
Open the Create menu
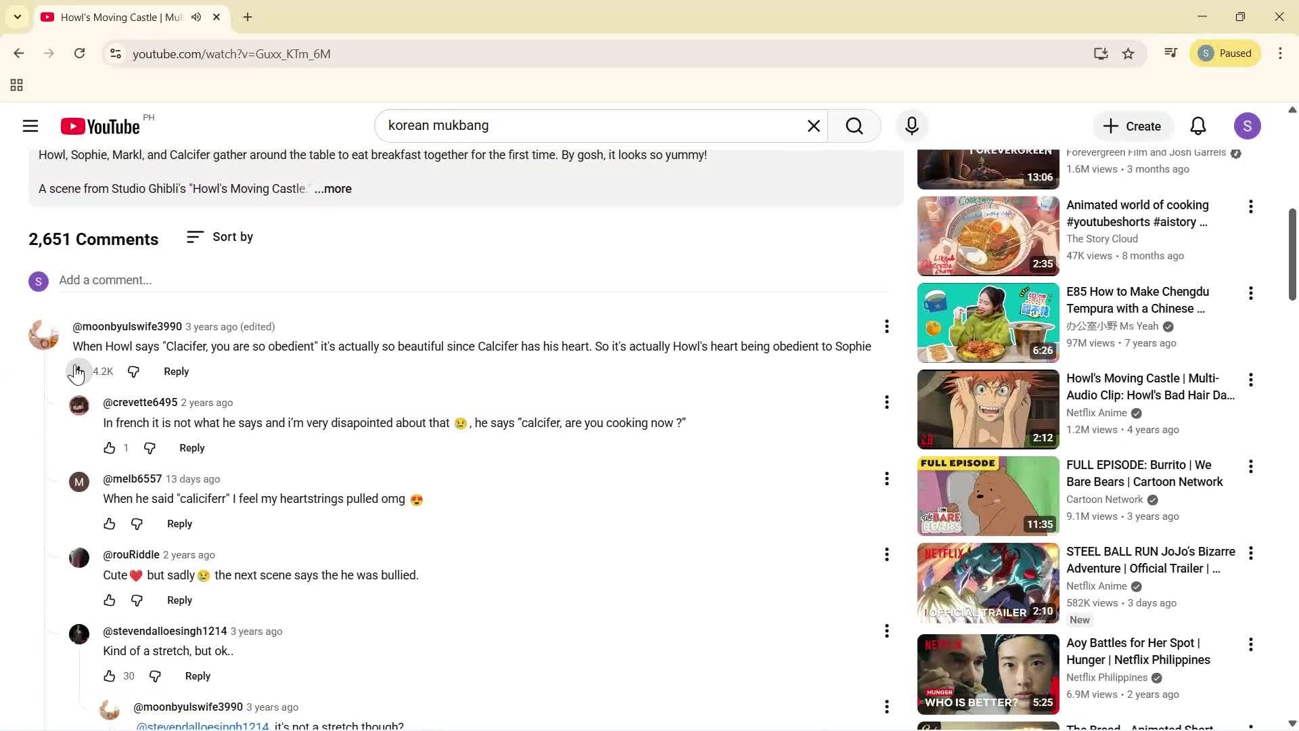click(x=1133, y=125)
